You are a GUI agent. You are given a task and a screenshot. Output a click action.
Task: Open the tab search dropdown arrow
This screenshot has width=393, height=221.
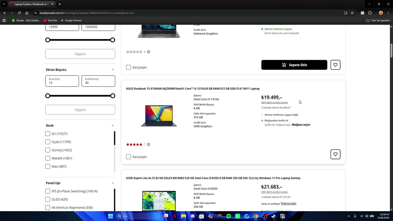coord(4,4)
